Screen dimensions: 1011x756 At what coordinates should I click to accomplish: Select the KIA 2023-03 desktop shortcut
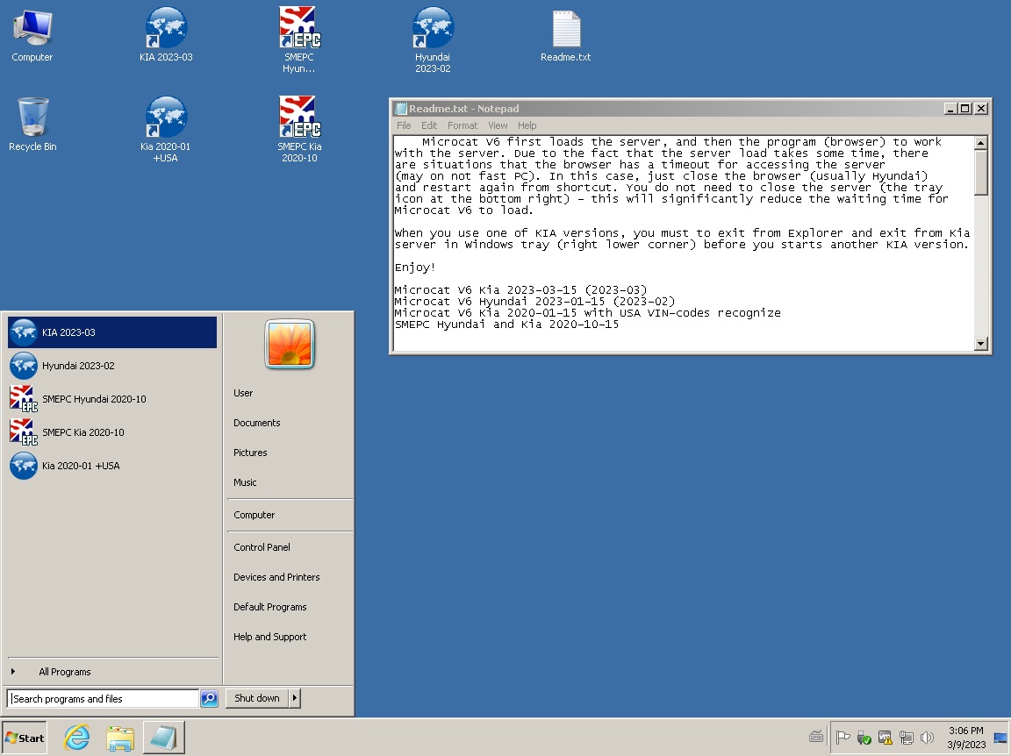pos(166,35)
